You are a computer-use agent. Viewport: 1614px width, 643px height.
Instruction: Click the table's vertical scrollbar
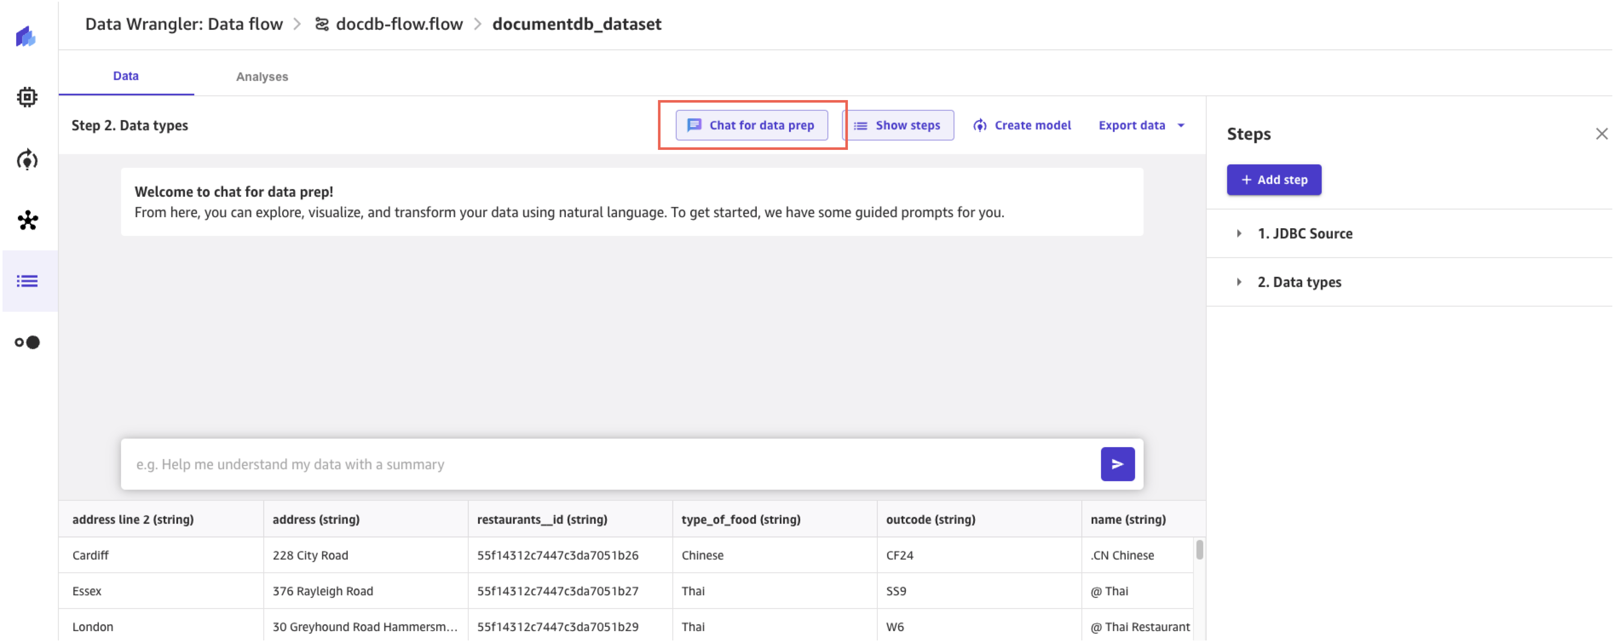1199,550
